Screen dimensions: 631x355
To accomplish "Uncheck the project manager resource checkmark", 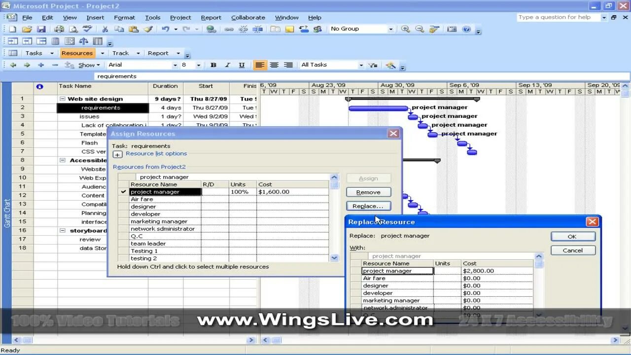I will [x=122, y=192].
